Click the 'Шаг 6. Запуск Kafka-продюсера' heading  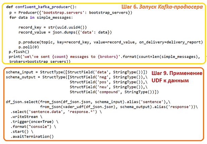coord(162,7)
